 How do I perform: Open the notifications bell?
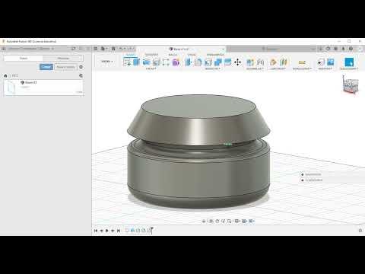343,49
